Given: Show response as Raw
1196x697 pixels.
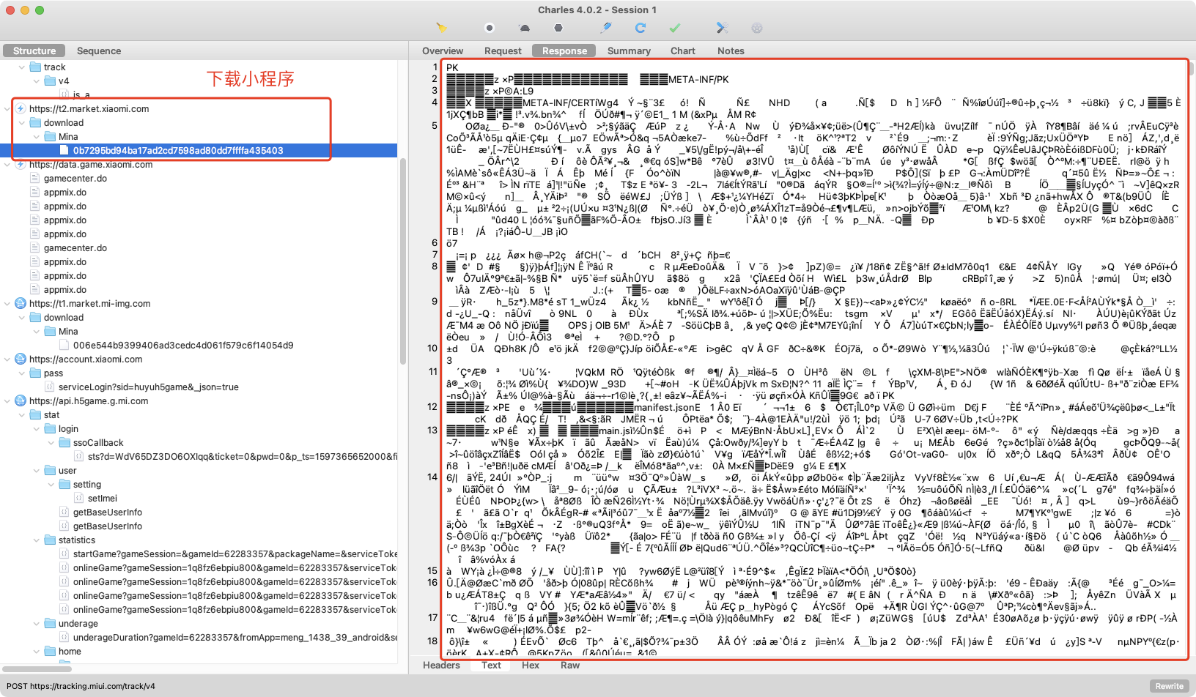Looking at the screenshot, I should click(x=570, y=666).
